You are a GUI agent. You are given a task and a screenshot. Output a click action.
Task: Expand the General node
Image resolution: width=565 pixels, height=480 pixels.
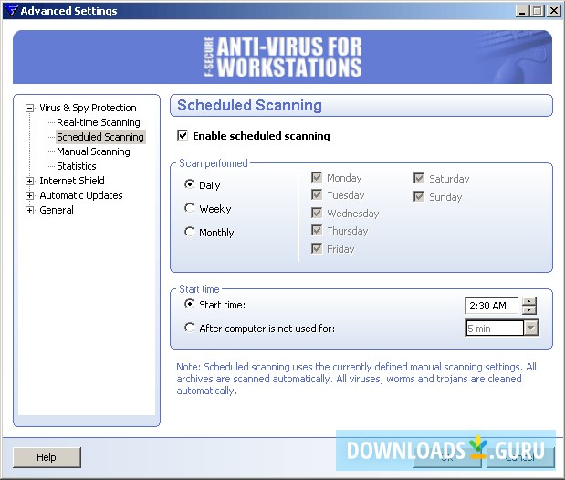tap(29, 210)
